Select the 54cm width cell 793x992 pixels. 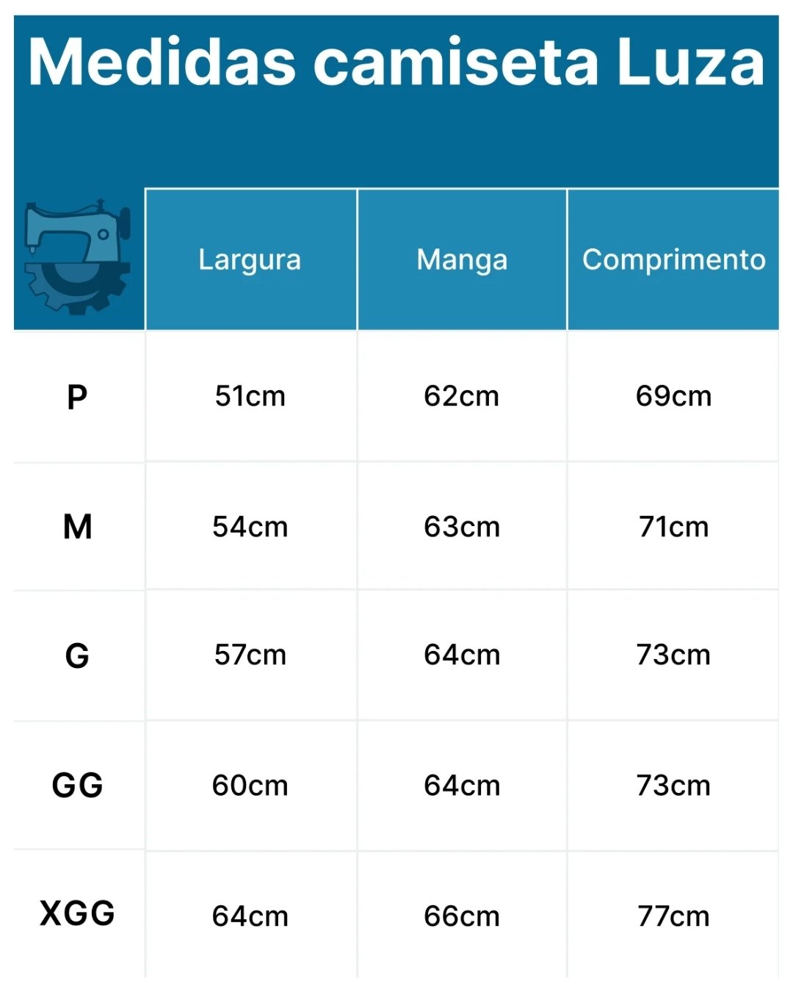[250, 527]
